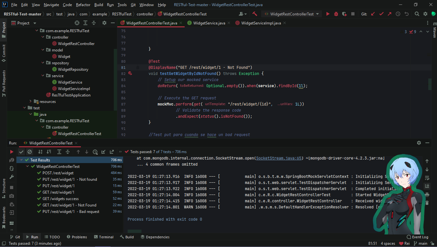Expand all test results
The height and width of the screenshot is (247, 437).
point(59,152)
